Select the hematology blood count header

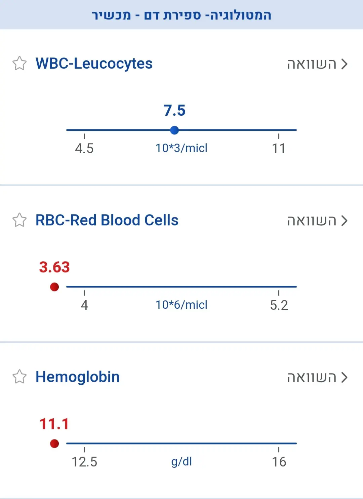click(182, 15)
